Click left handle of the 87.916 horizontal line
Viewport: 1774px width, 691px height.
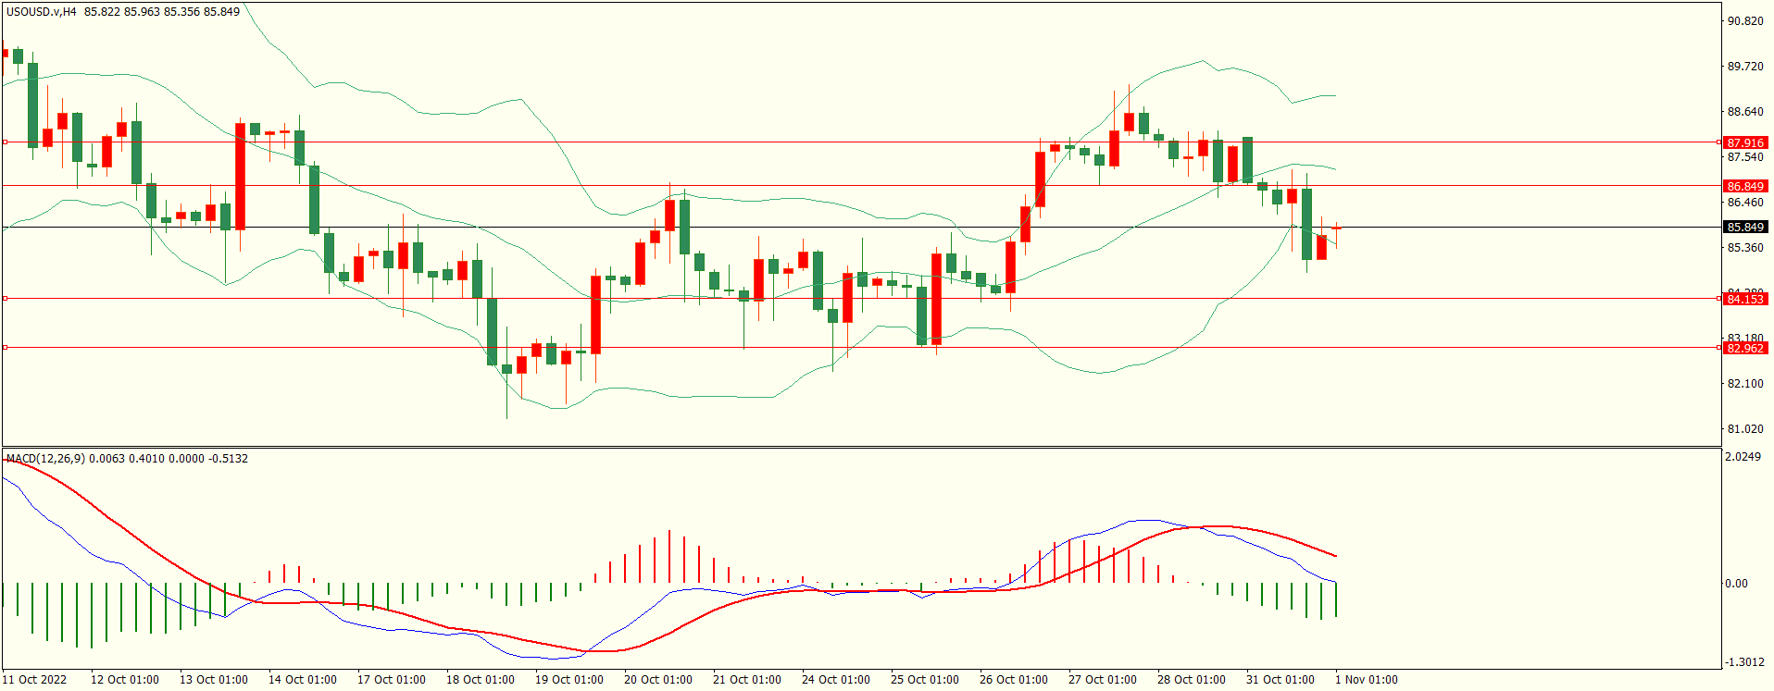(6, 142)
